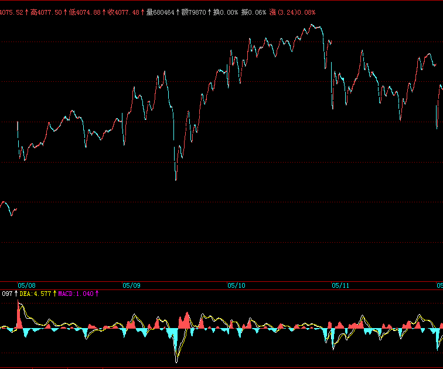The image size is (443, 369).
Task: Click the amplitude value 振0.06%
Action: click(254, 12)
